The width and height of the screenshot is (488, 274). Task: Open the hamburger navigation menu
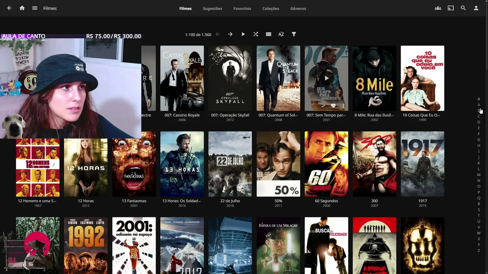(35, 8)
